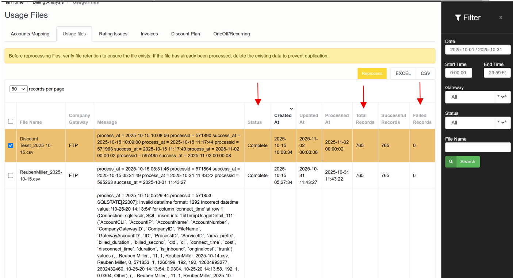
Task: Close the Filter panel with X
Action: pyautogui.click(x=501, y=17)
